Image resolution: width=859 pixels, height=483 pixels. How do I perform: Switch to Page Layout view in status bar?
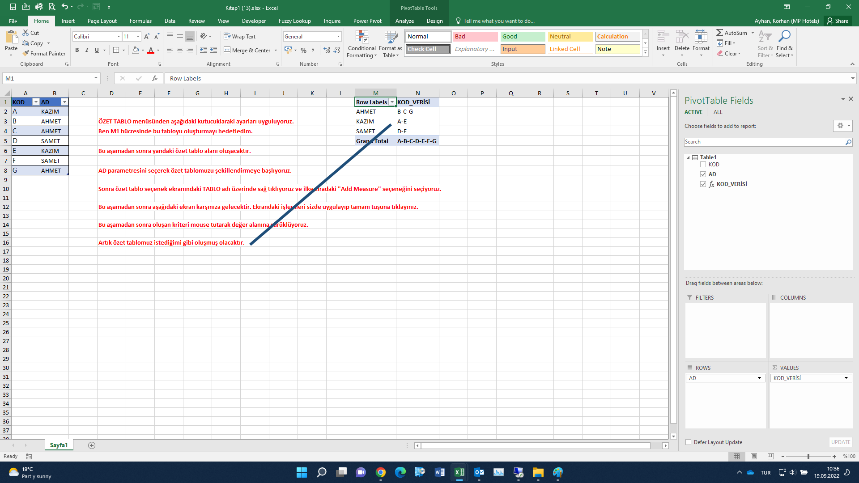click(x=754, y=456)
